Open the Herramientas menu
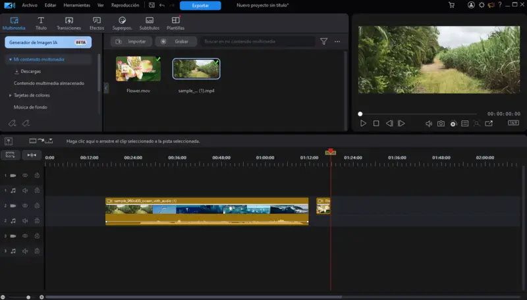 76,5
